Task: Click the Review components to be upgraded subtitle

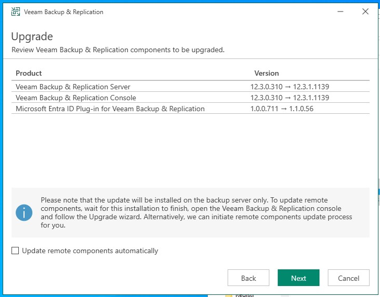Action: tap(118, 50)
